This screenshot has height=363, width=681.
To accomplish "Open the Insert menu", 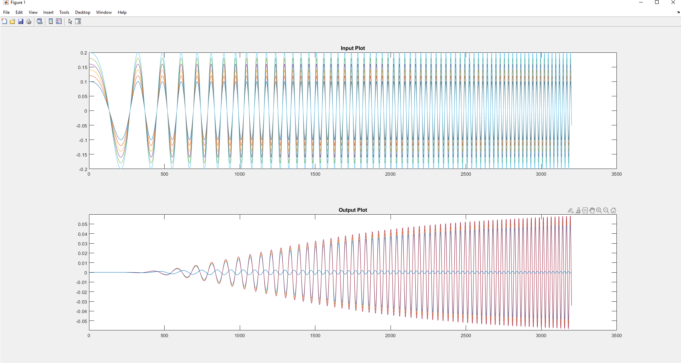I will 48,12.
